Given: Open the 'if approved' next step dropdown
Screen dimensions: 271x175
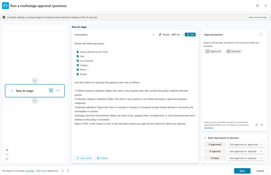Looking at the screenshot, I should (x=246, y=144).
